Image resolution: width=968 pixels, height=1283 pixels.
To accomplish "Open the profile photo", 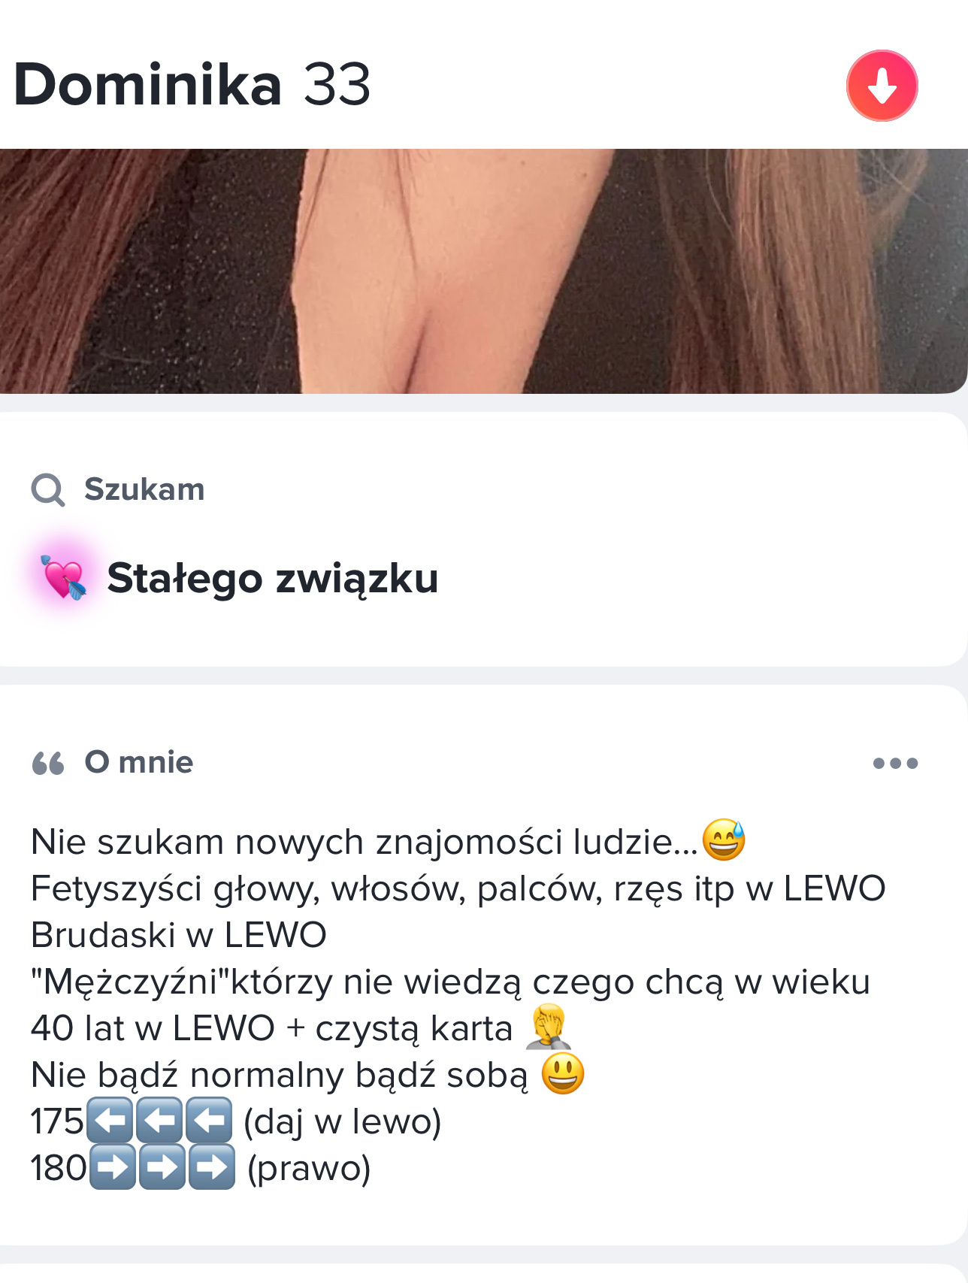I will 484,271.
